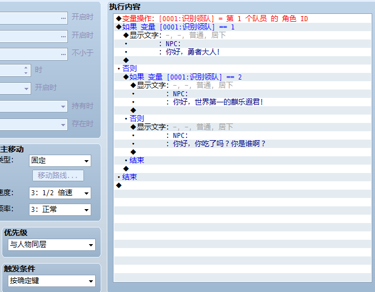Image resolution: width=375 pixels, height=292 pixels.
Task: Click the last empty diamond line after 结束
Action: 243,185
